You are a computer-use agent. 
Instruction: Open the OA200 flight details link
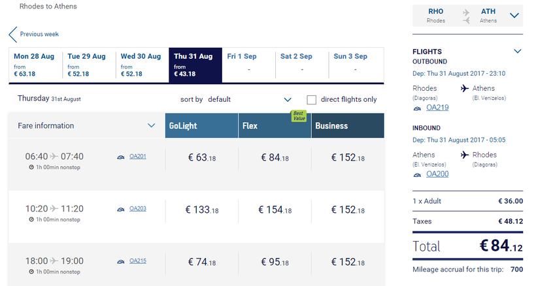pyautogui.click(x=437, y=174)
